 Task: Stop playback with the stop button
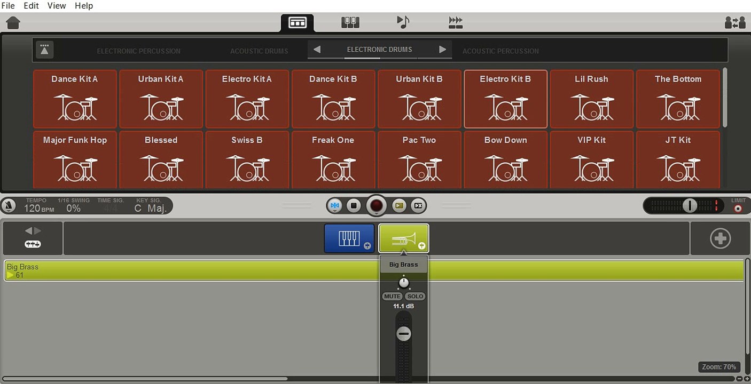pyautogui.click(x=354, y=205)
